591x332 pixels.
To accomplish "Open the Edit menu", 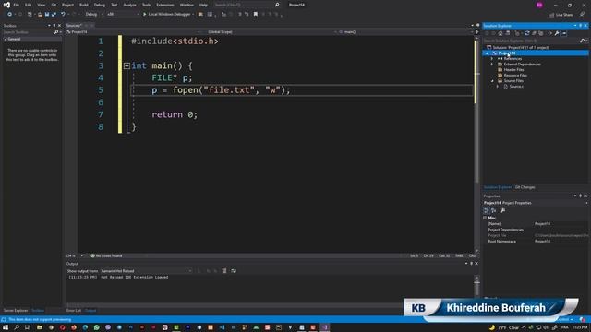I will [29, 5].
